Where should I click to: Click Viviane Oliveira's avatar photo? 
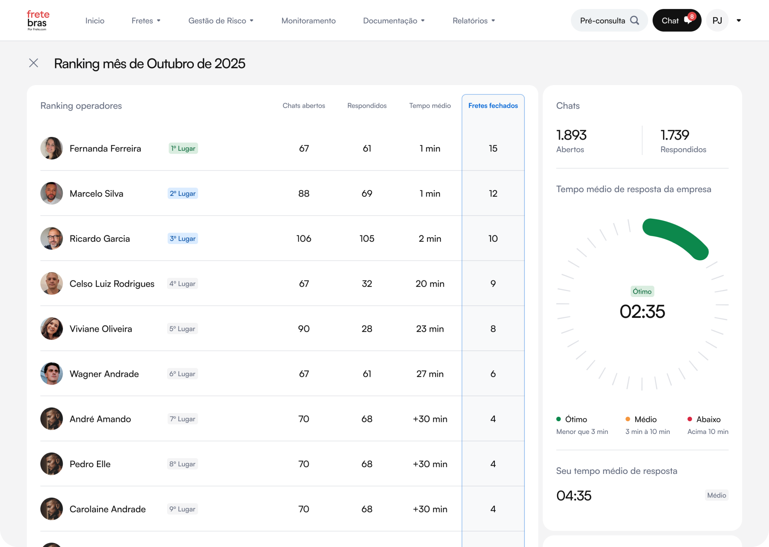(x=51, y=329)
